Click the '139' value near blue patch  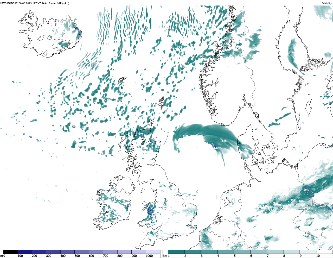tap(216, 148)
